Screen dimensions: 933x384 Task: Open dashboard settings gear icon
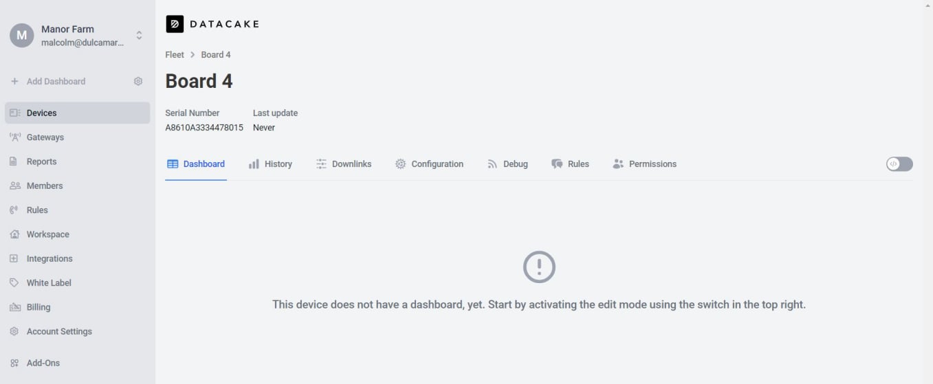coord(138,81)
